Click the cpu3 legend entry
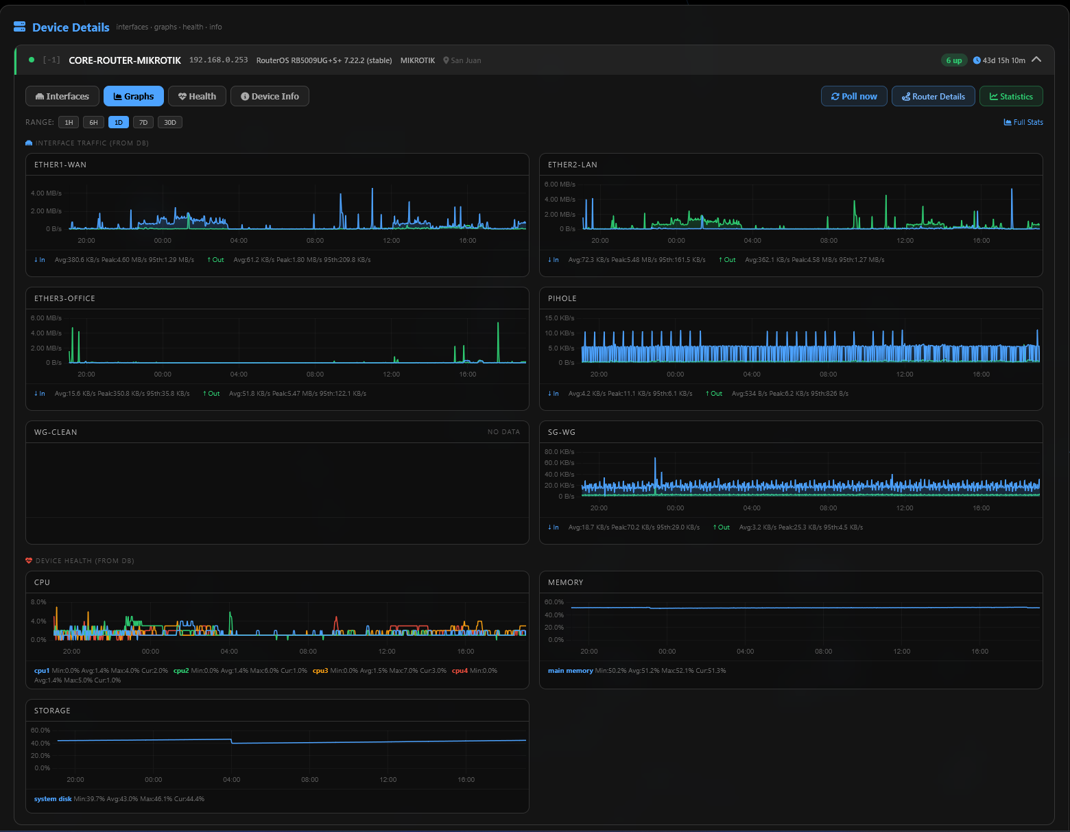This screenshot has width=1070, height=832. pyautogui.click(x=320, y=671)
